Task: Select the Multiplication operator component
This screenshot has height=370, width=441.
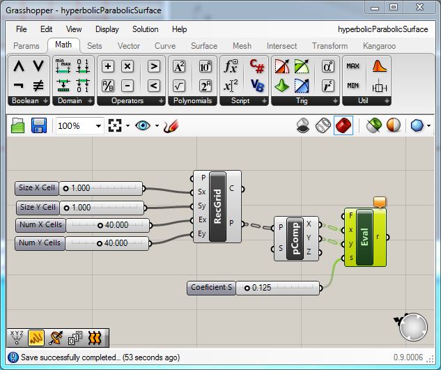Action: 127,66
